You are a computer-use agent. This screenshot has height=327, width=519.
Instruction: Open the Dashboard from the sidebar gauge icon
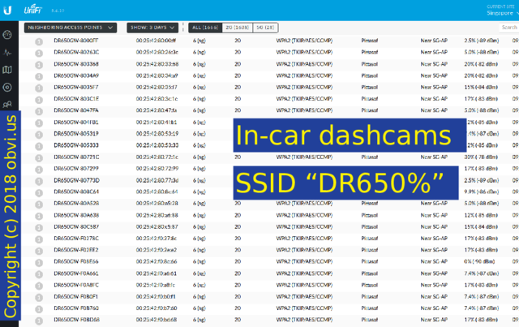[7, 34]
